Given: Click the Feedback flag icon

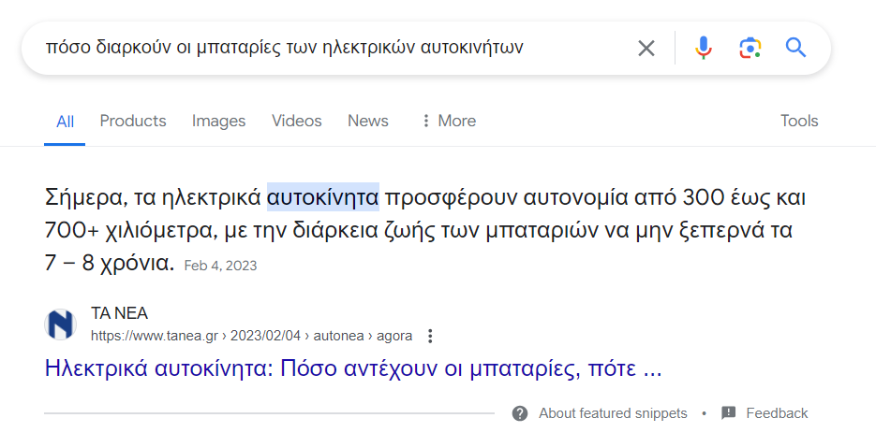Looking at the screenshot, I should pos(729,413).
